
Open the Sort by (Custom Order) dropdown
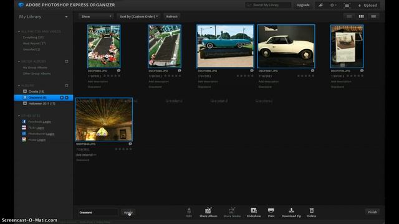click(139, 17)
